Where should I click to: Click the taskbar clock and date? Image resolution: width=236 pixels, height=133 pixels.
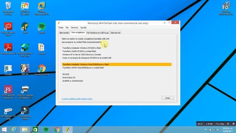pos(228,130)
